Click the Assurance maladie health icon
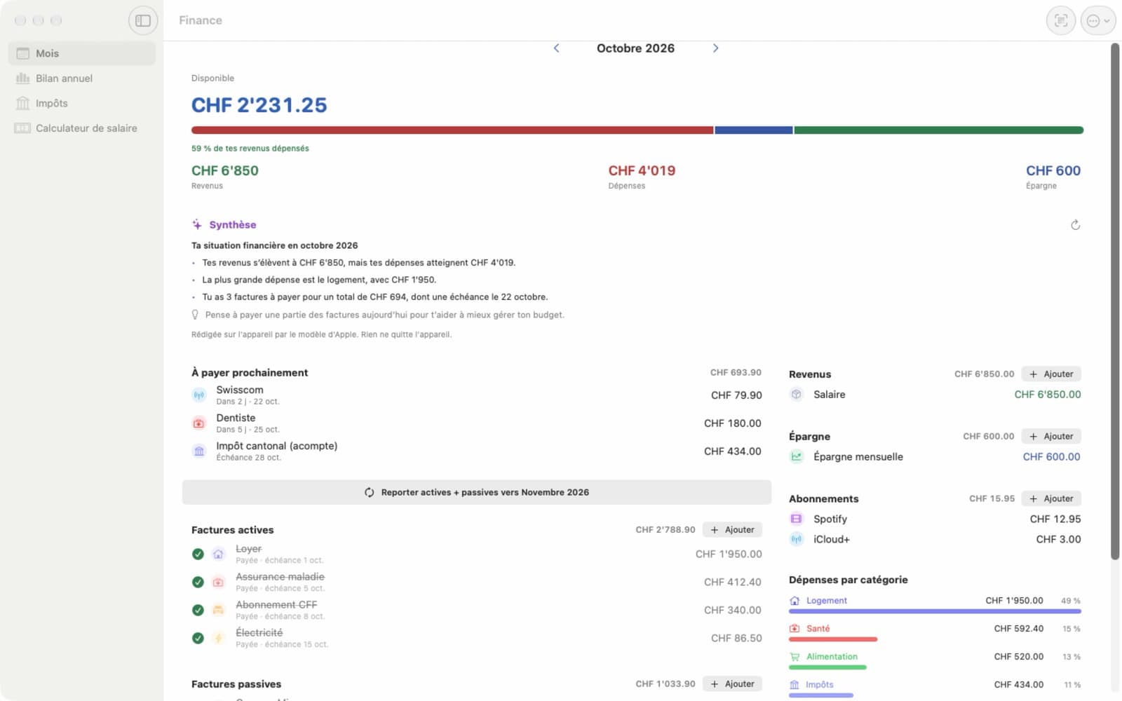Image resolution: width=1122 pixels, height=701 pixels. (219, 582)
